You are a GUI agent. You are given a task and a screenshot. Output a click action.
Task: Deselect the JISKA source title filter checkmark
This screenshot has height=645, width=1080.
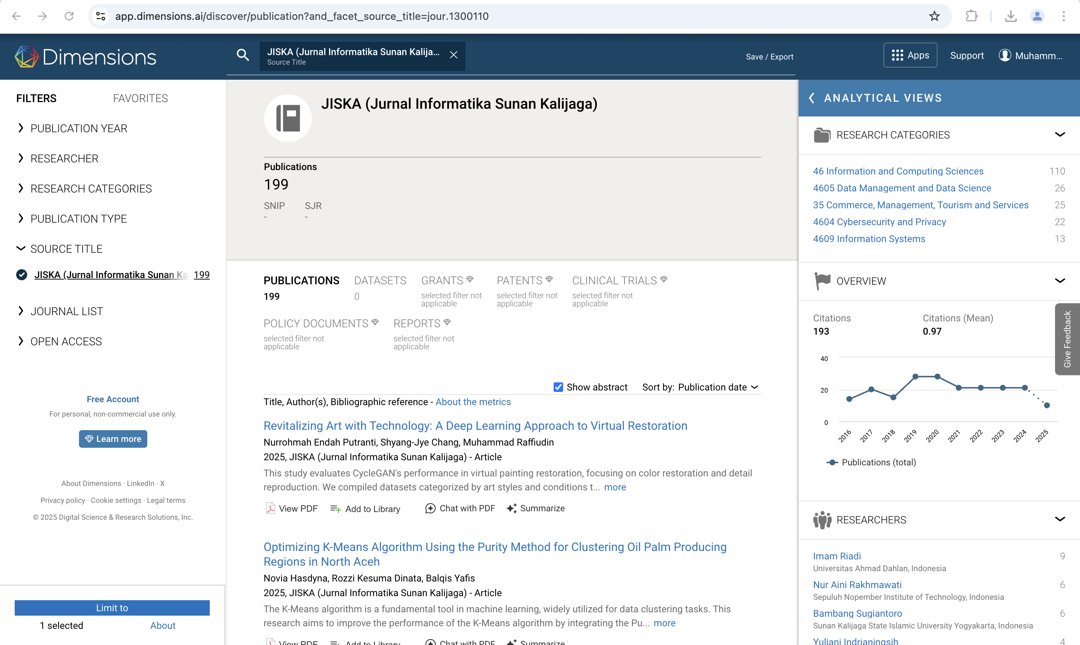pos(21,275)
